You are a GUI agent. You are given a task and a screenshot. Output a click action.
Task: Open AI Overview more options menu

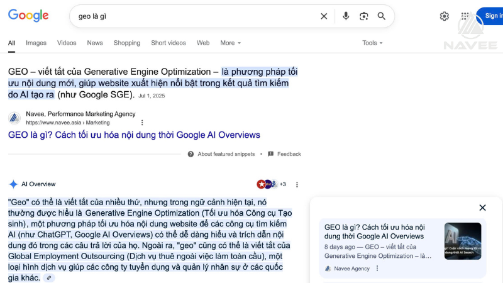pos(297,184)
